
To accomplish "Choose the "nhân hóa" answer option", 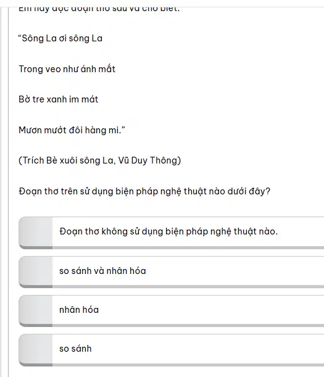I will 172,310.
